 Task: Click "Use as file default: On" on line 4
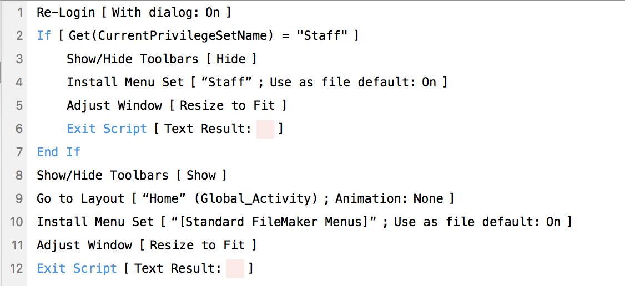click(x=352, y=82)
